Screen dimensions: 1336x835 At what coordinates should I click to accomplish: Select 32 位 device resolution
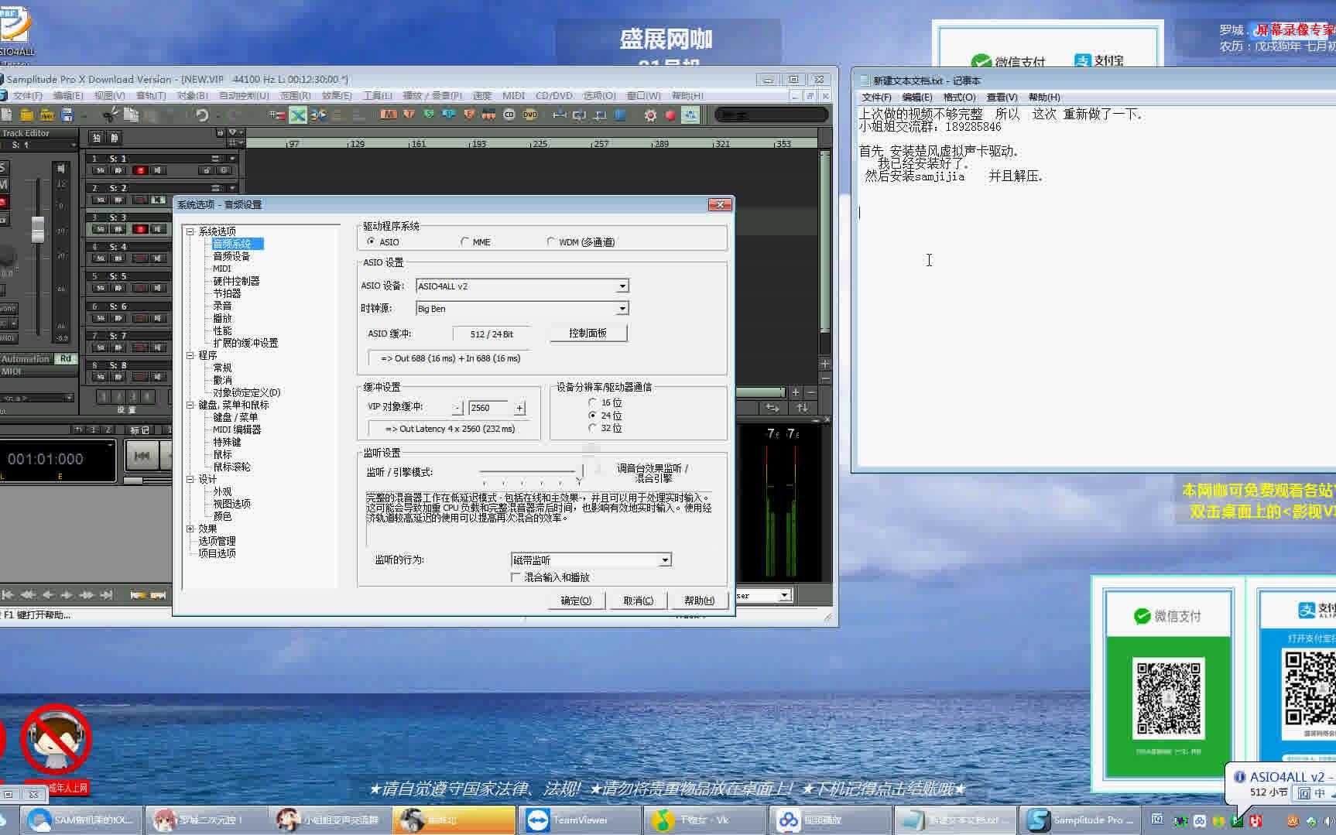[x=593, y=428]
